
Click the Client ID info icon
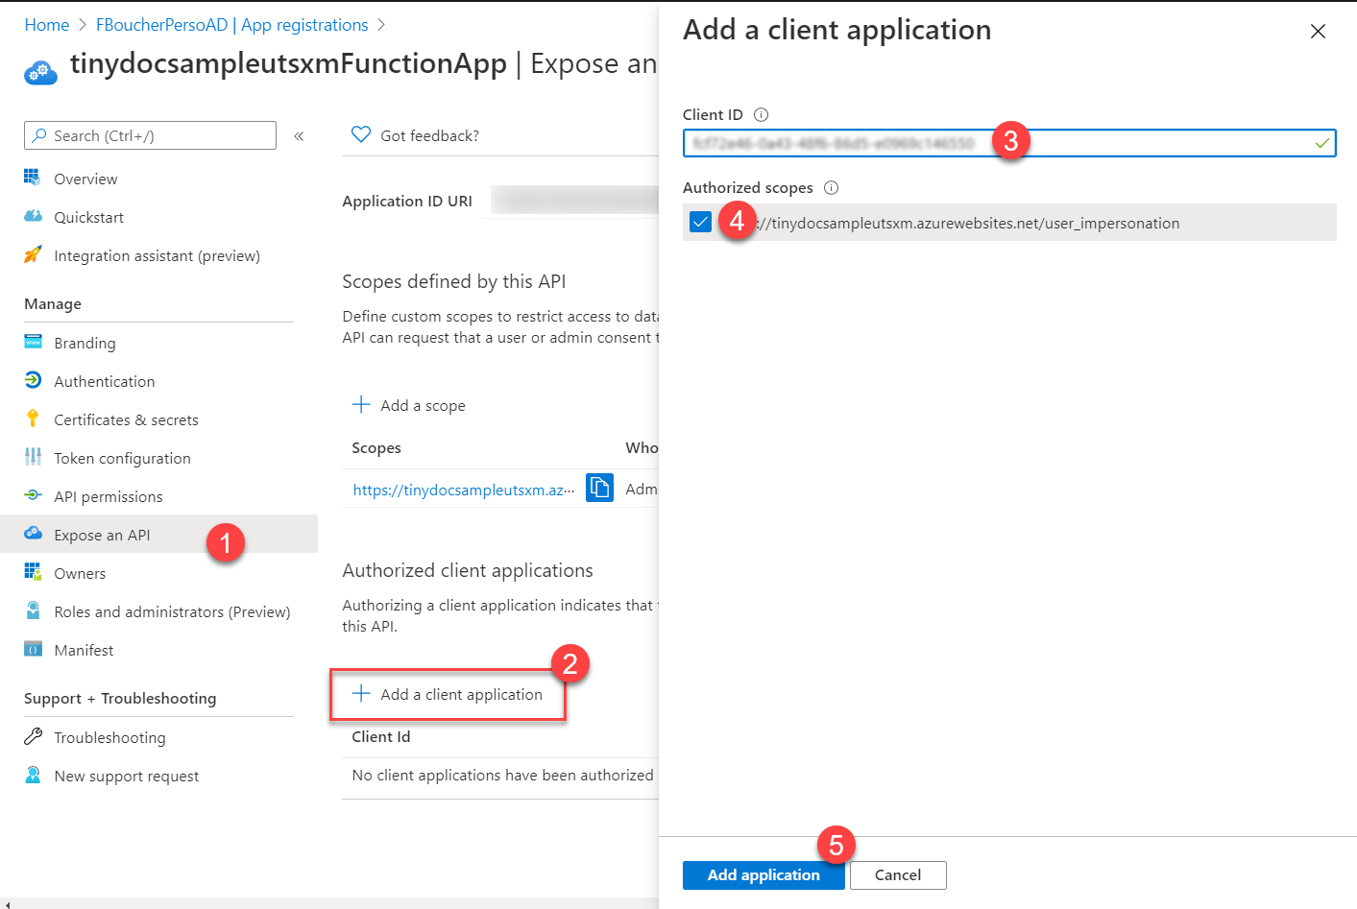[761, 114]
